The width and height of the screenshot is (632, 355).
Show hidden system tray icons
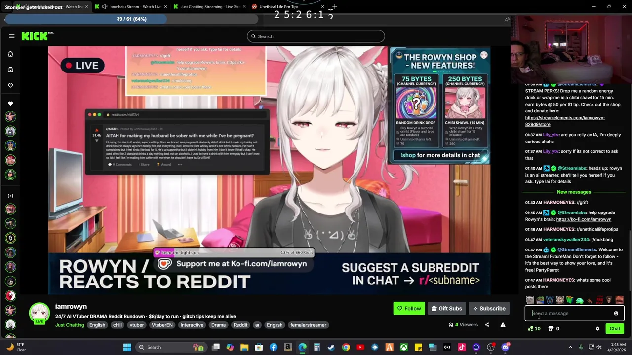[x=570, y=347]
